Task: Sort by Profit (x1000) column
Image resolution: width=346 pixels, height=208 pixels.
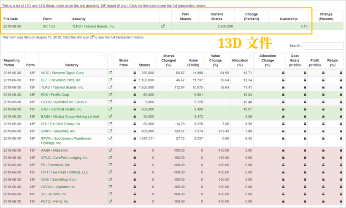Action: (316, 61)
